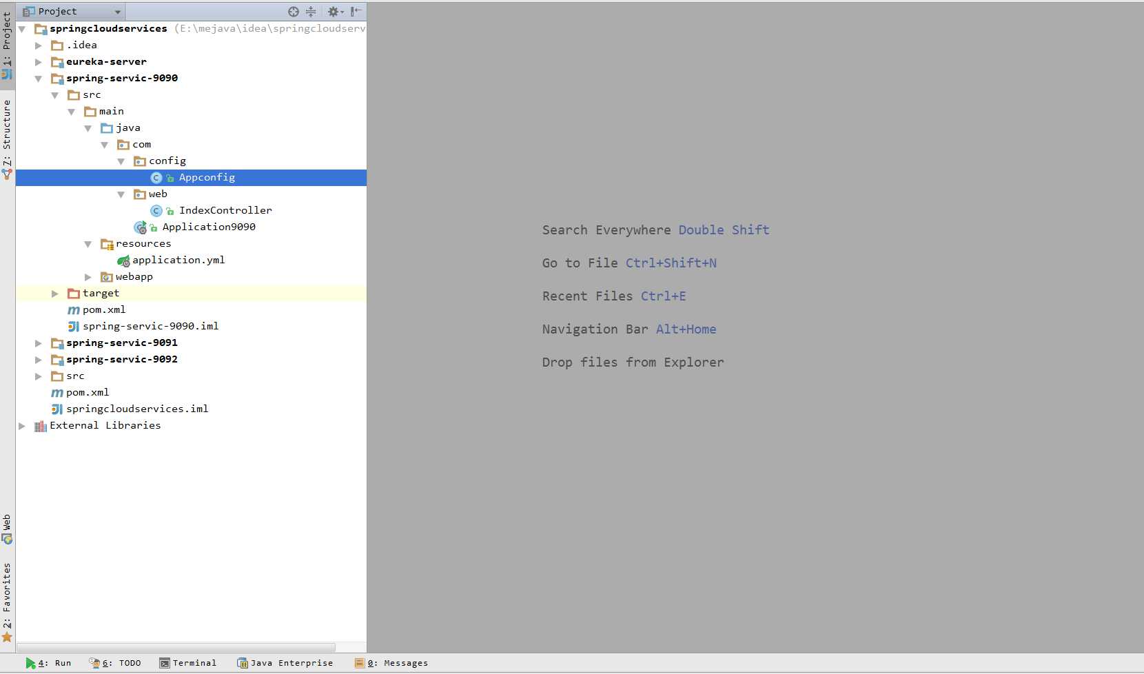Screen dimensions: 1144x674
Task: Click the Application9090 runnable class icon
Action: (140, 227)
